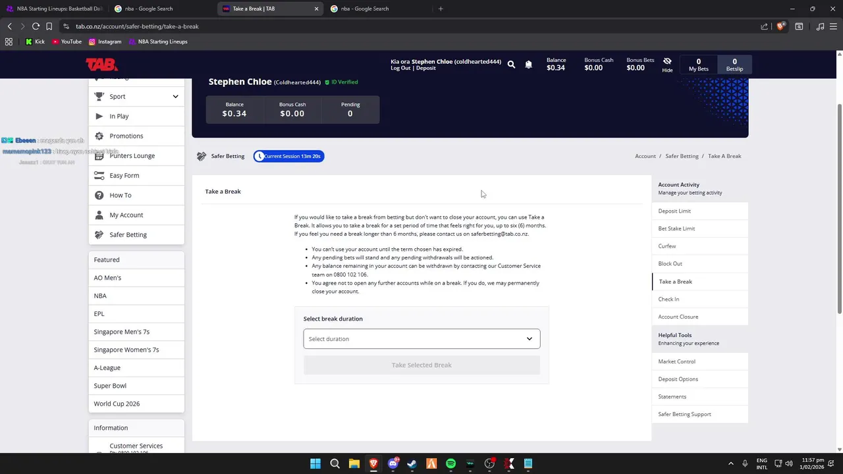
Task: Hide balances with the eye-slash icon
Action: (x=667, y=61)
